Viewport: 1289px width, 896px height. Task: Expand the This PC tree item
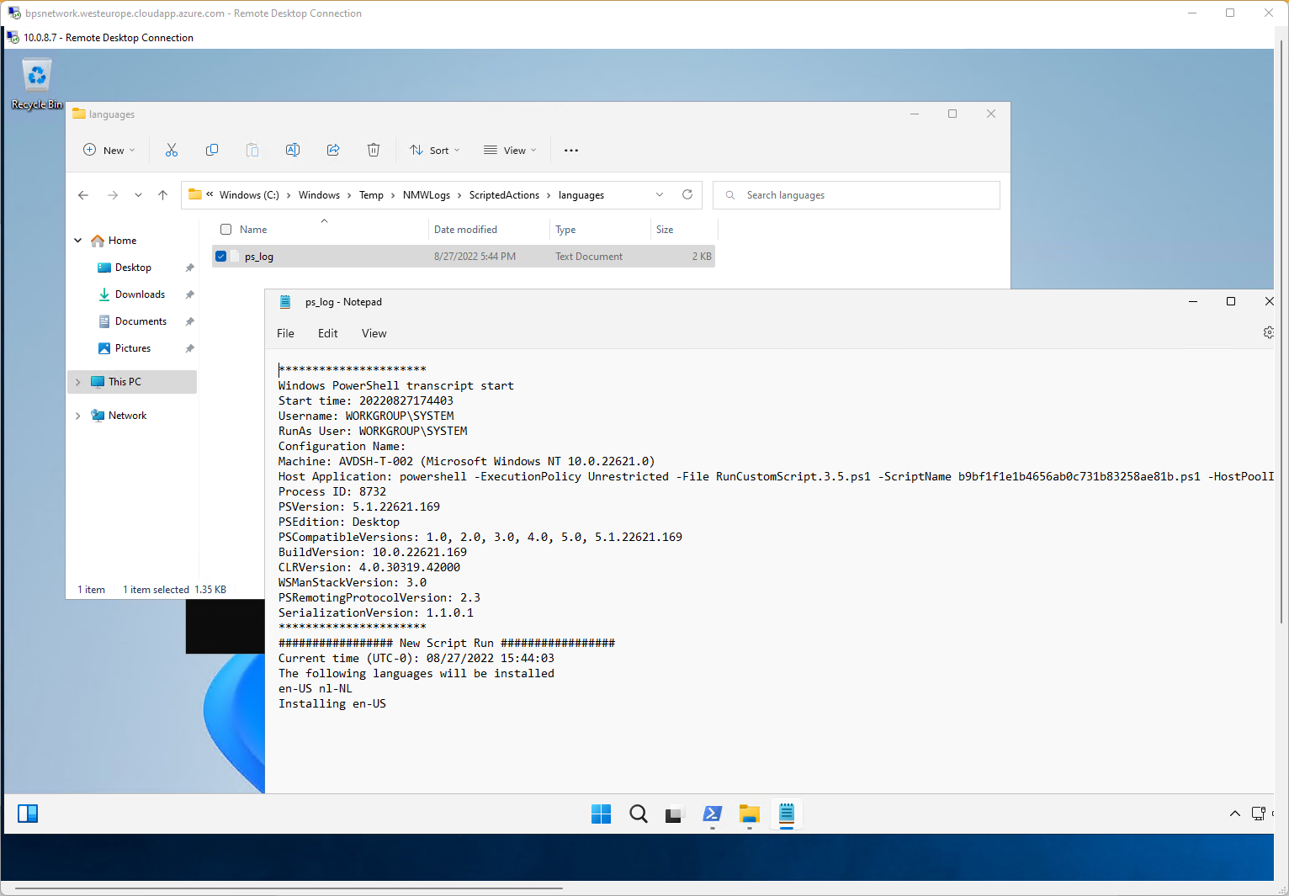coord(77,381)
